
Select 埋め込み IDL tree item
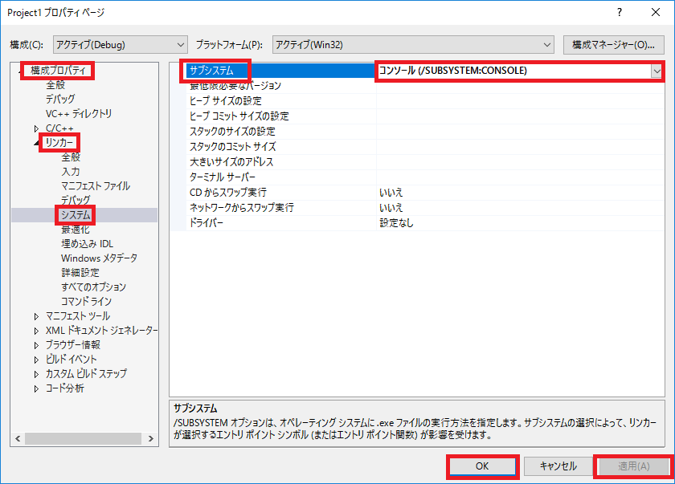tap(88, 244)
